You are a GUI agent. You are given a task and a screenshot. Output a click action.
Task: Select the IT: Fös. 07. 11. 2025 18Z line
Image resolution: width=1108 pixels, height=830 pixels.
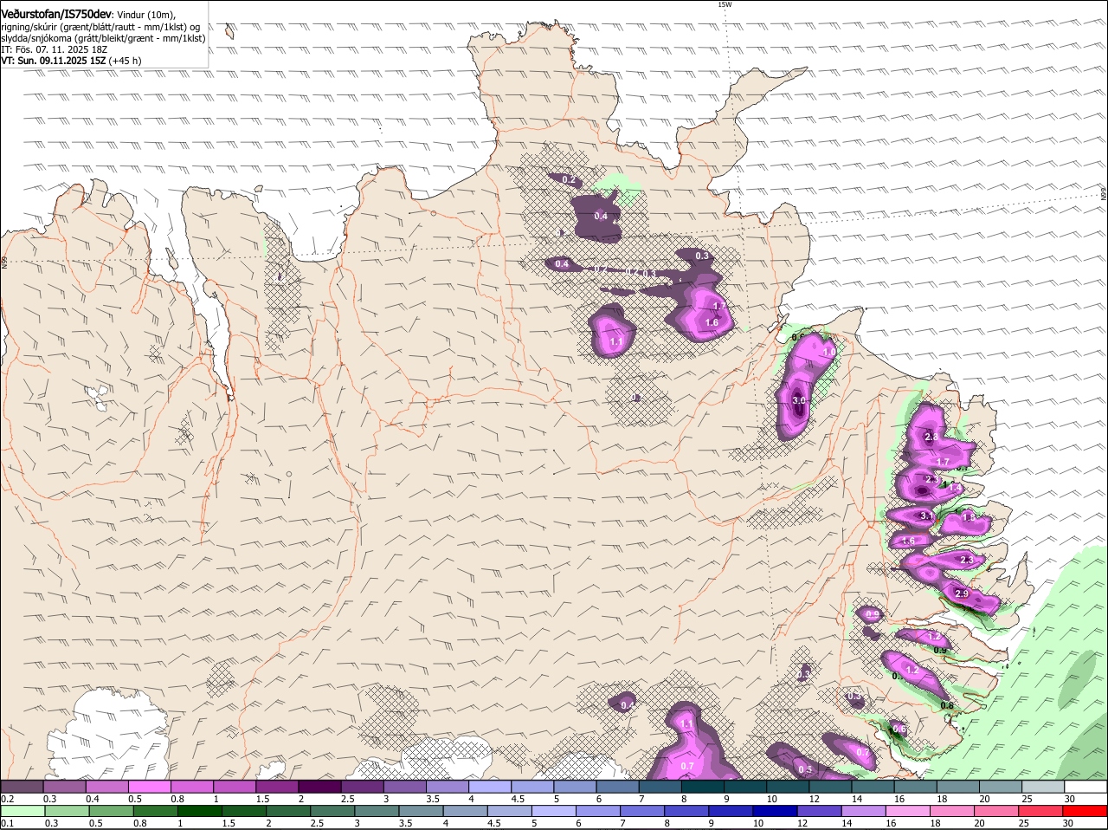53,49
